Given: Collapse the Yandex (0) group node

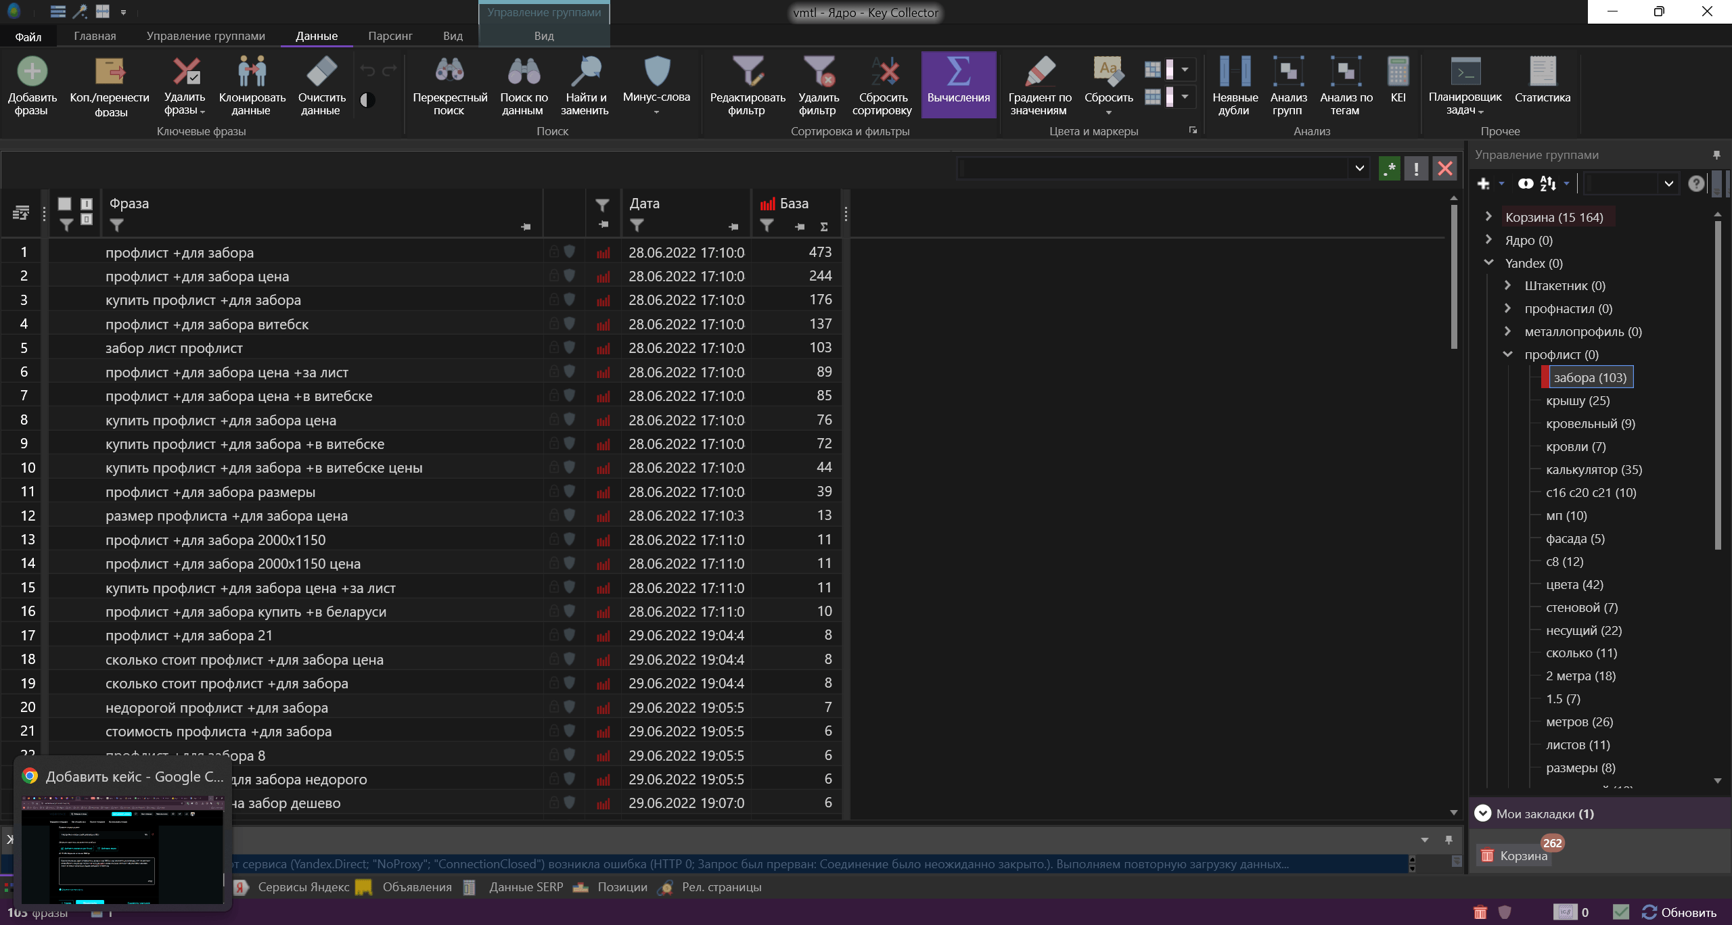Looking at the screenshot, I should click(x=1488, y=262).
